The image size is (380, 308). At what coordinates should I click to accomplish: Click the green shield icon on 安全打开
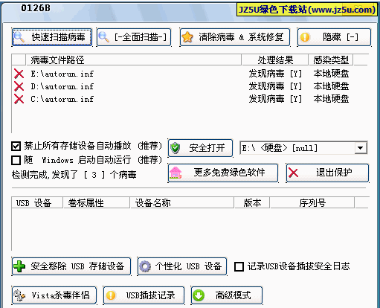(x=175, y=148)
